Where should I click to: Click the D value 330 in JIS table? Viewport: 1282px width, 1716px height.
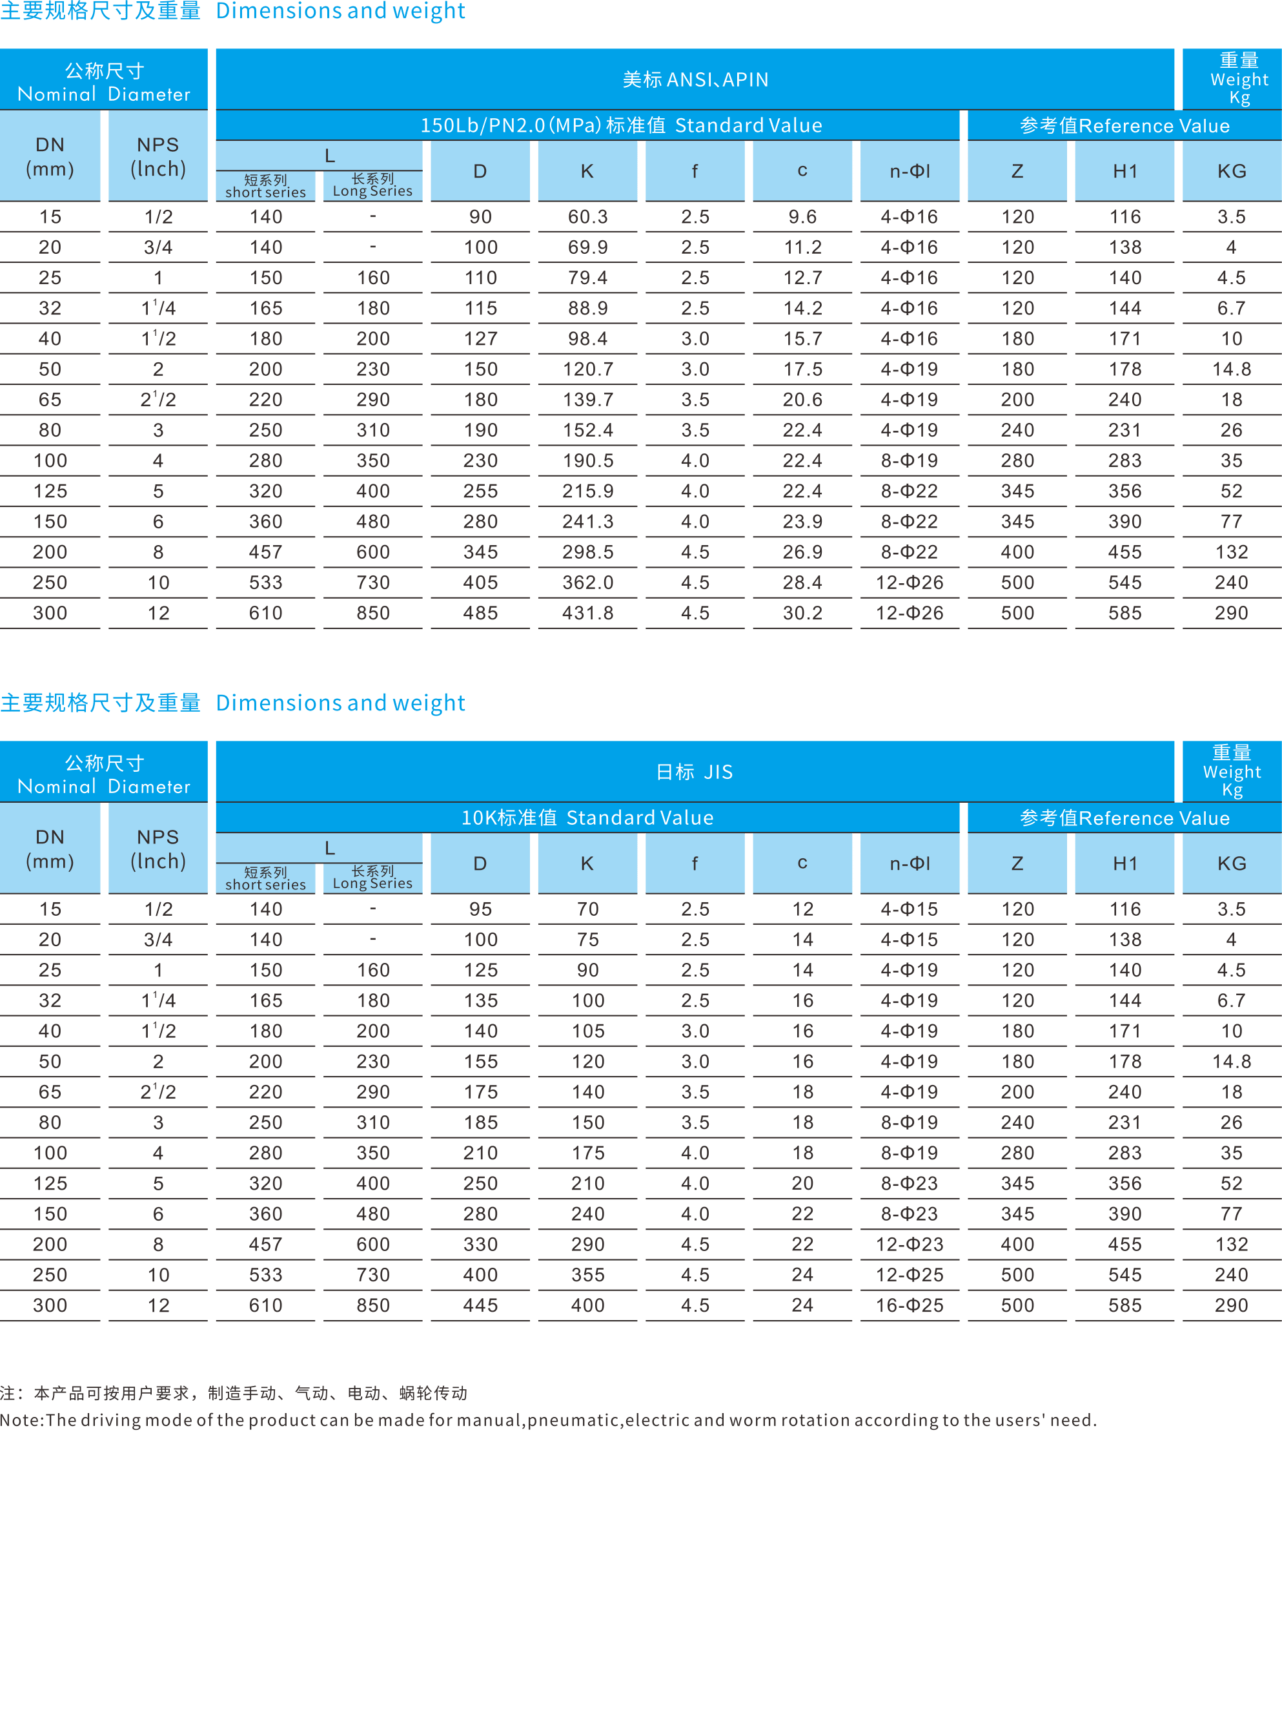481,1245
